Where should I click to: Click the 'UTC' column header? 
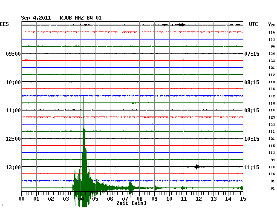coord(253,24)
